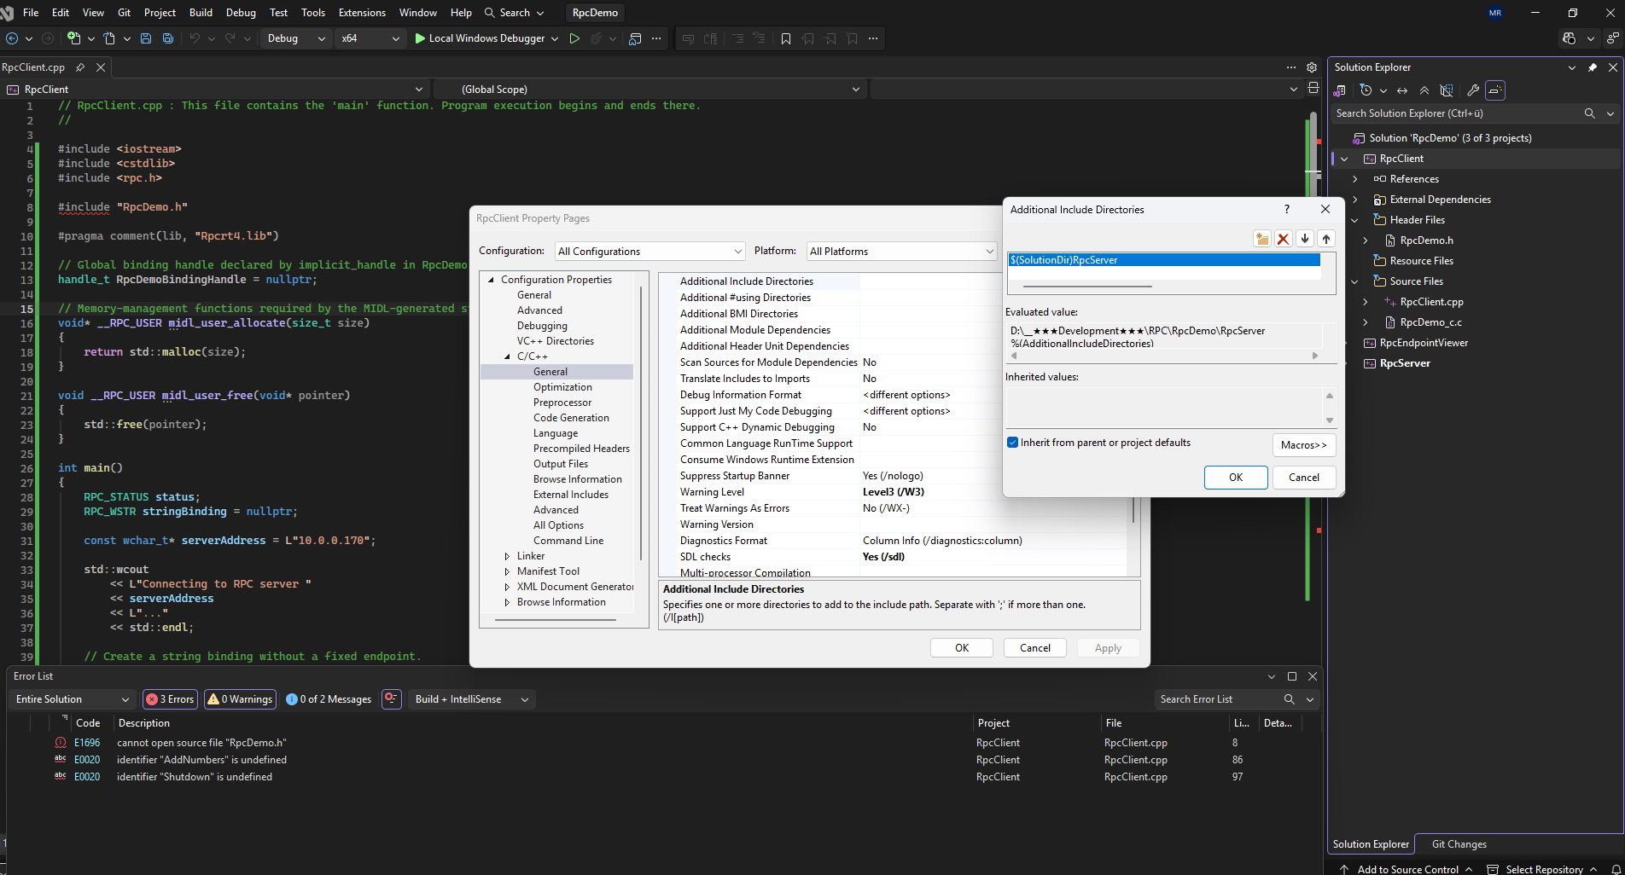Expand the Linker node in Property Pages
This screenshot has width=1625, height=875.
pos(507,556)
